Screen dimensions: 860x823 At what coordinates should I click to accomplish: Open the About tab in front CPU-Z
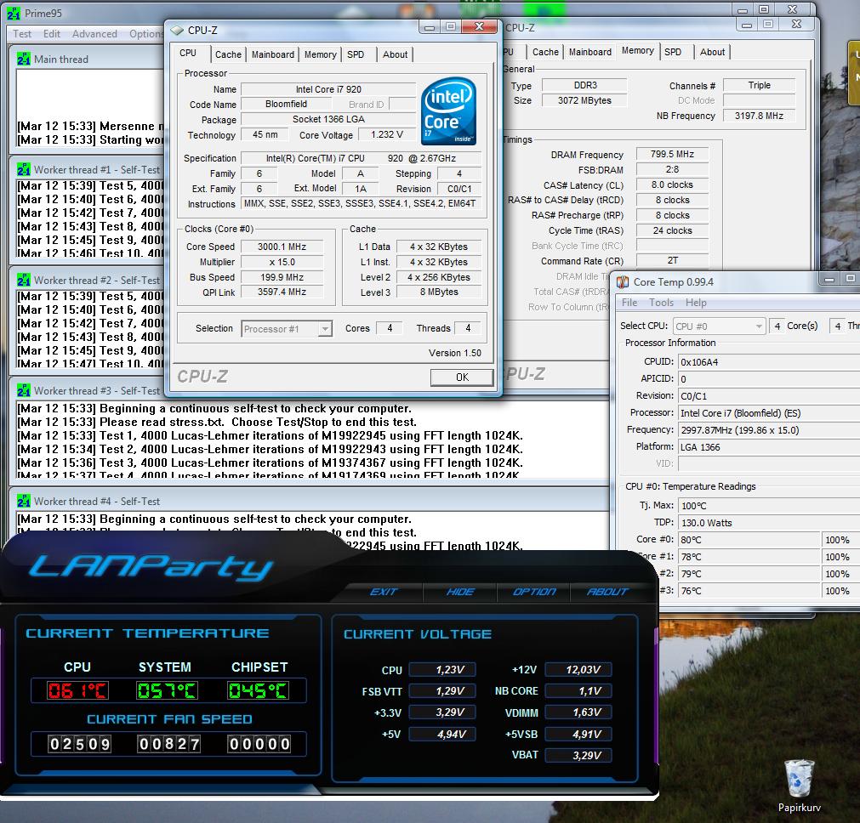coord(395,54)
